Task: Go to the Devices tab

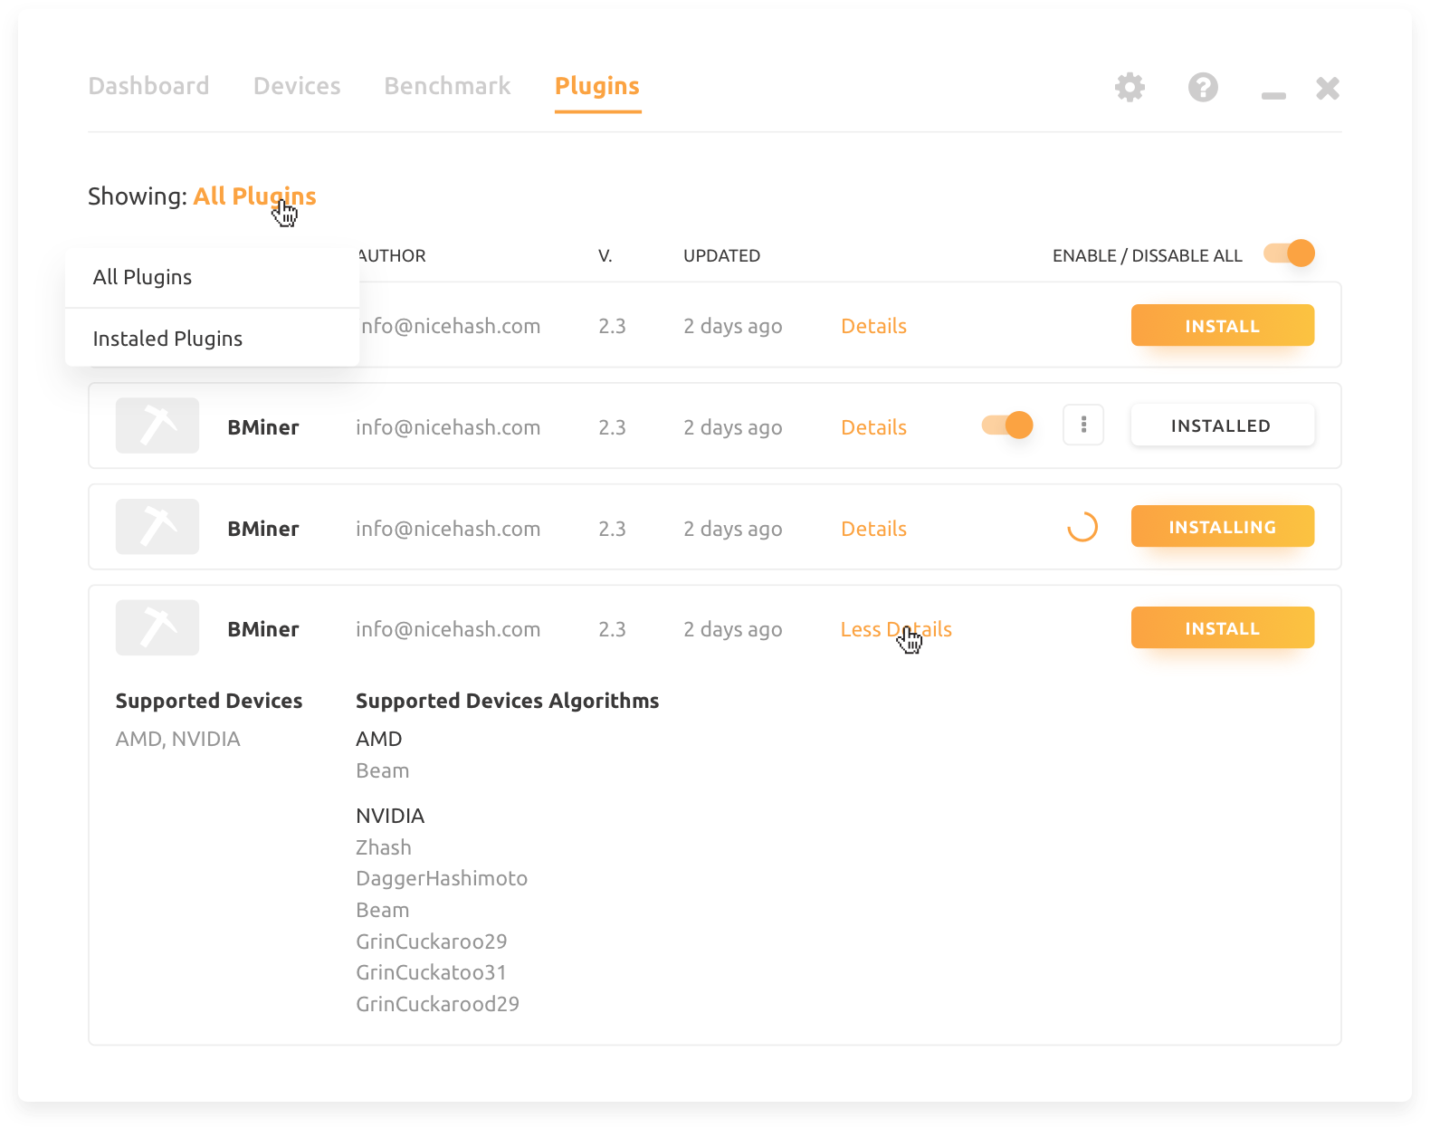Action: click(297, 86)
